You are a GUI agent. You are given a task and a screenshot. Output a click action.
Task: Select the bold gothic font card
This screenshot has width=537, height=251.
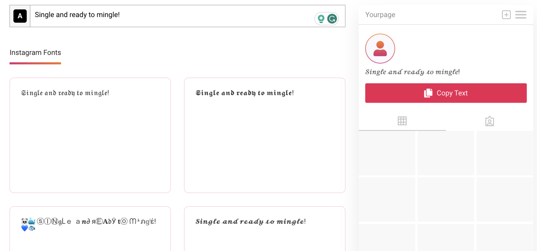[x=245, y=93]
